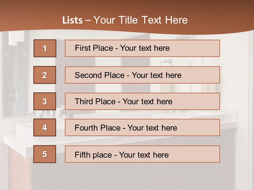This screenshot has height=190, width=254.
Task: Select the Your Title Text Here heading
Action: (x=140, y=20)
